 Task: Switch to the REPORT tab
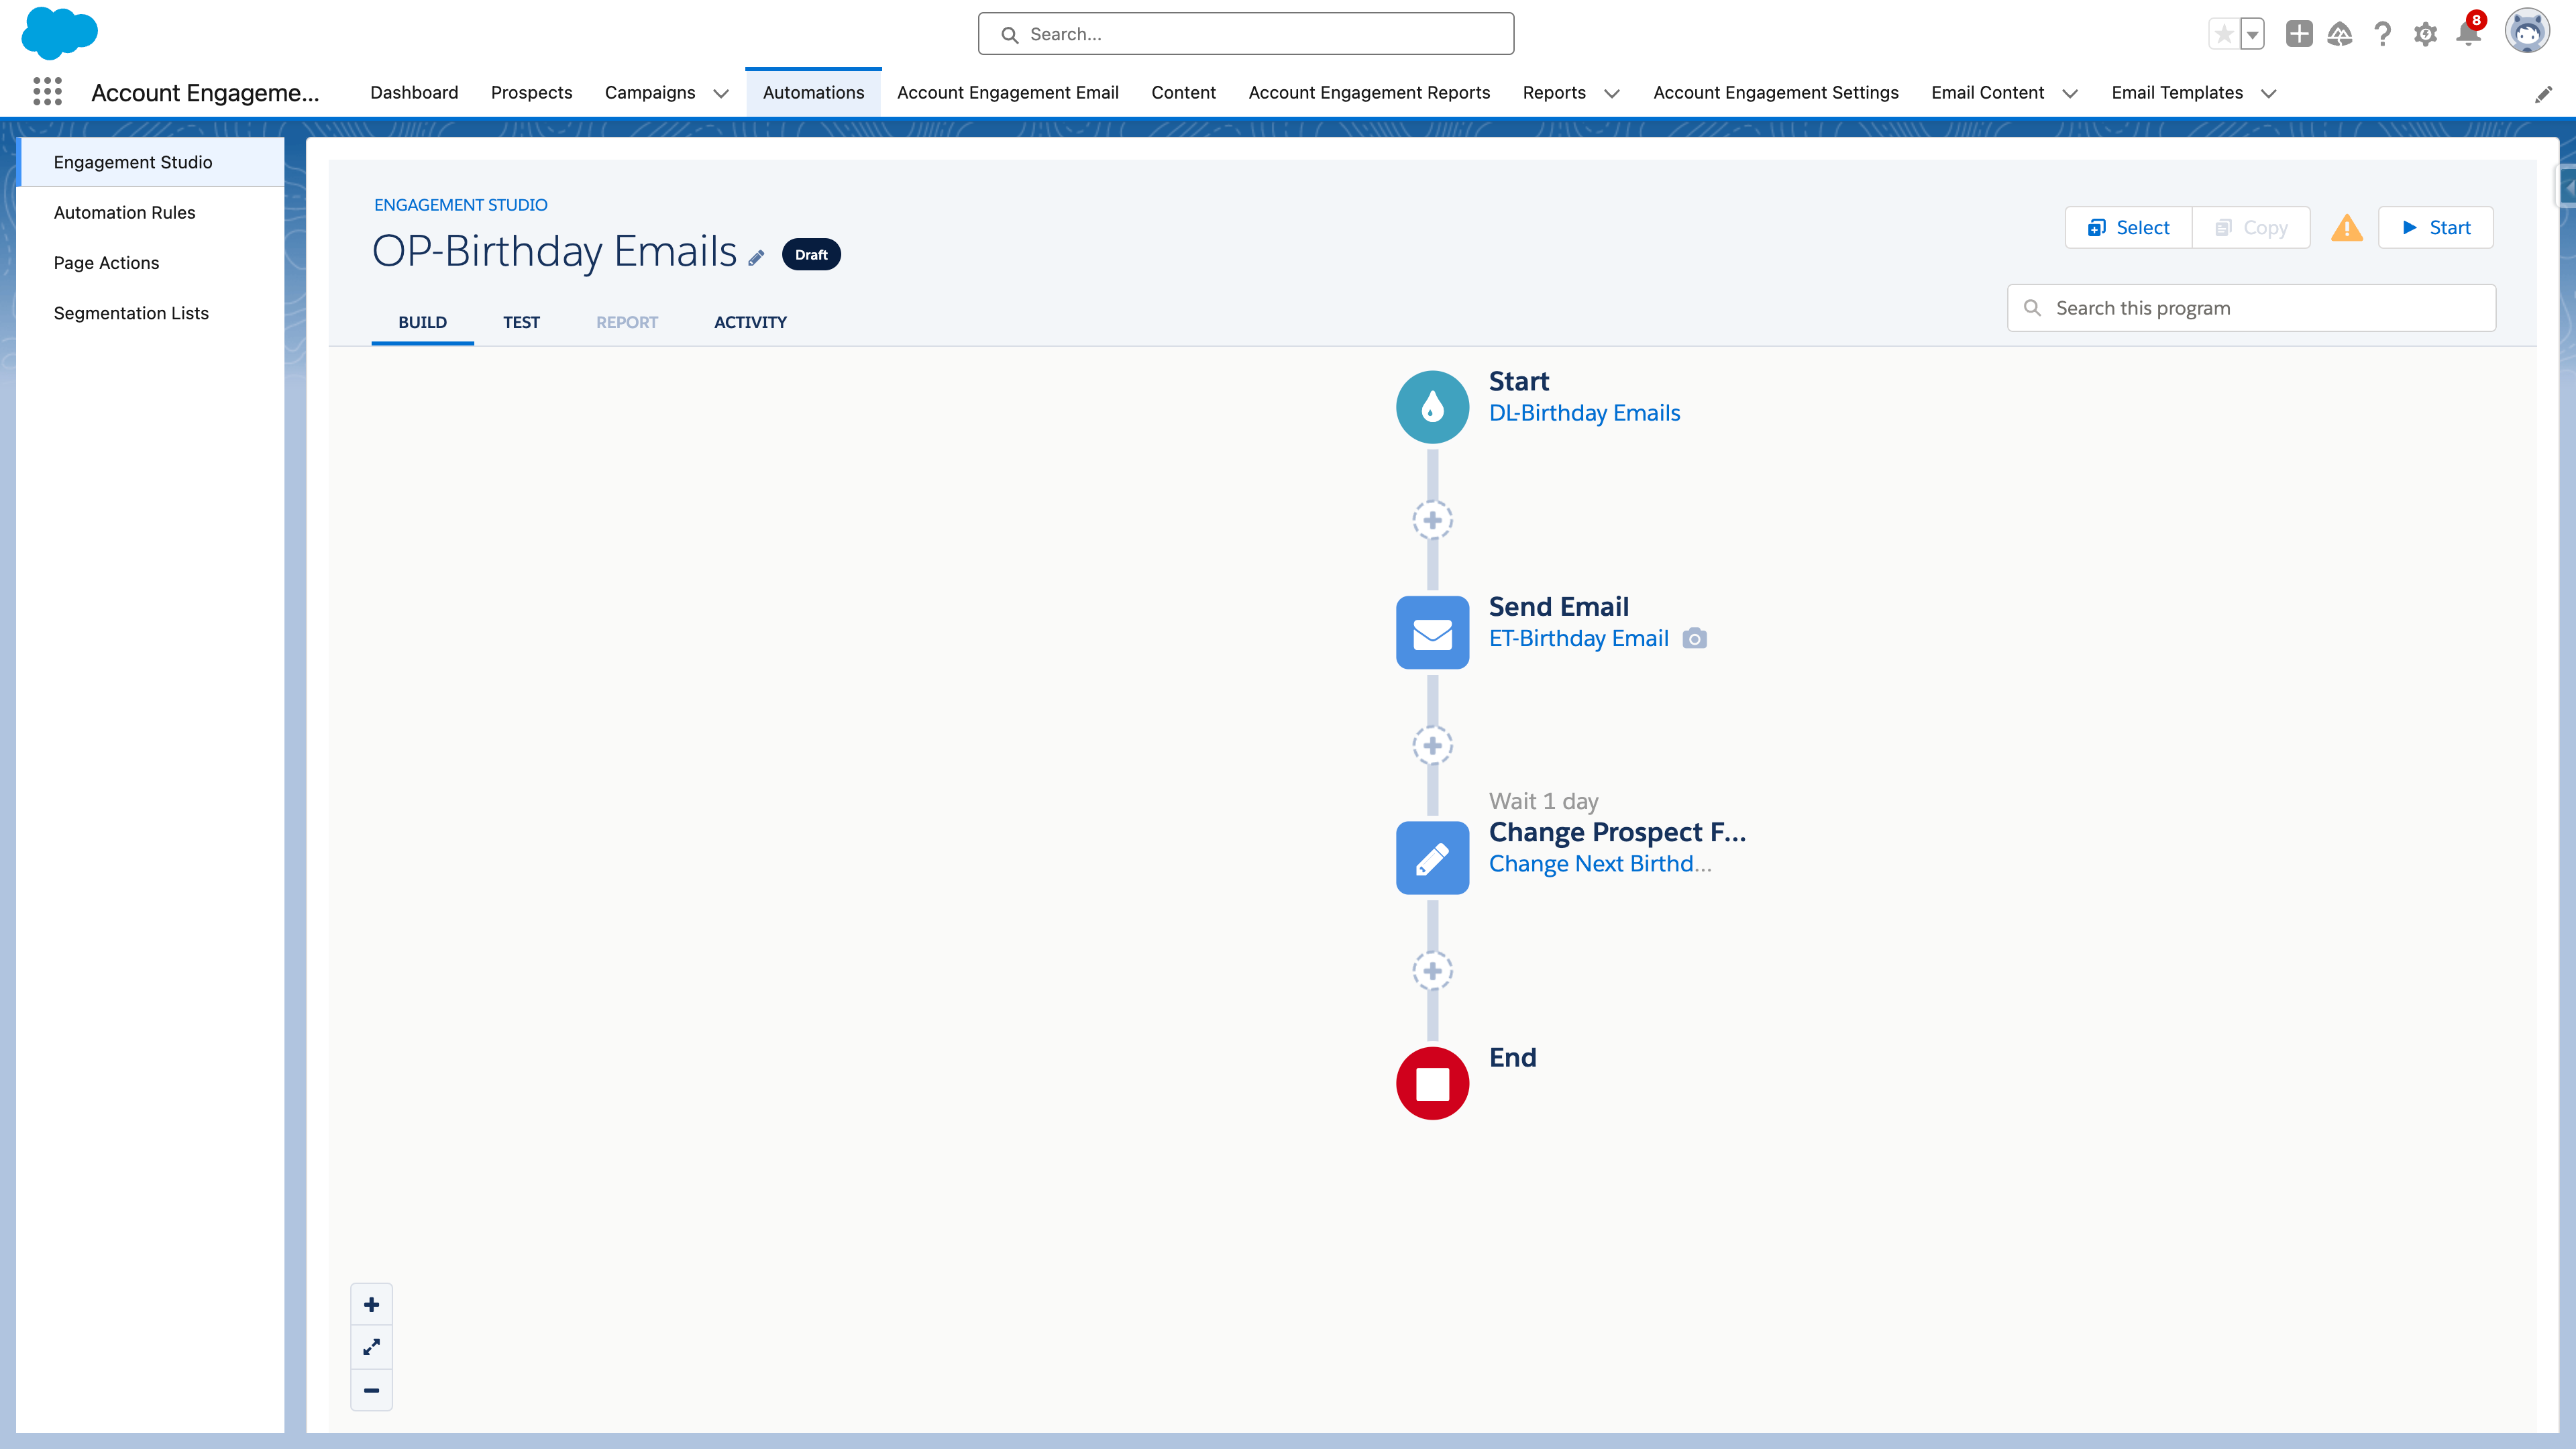(x=627, y=322)
